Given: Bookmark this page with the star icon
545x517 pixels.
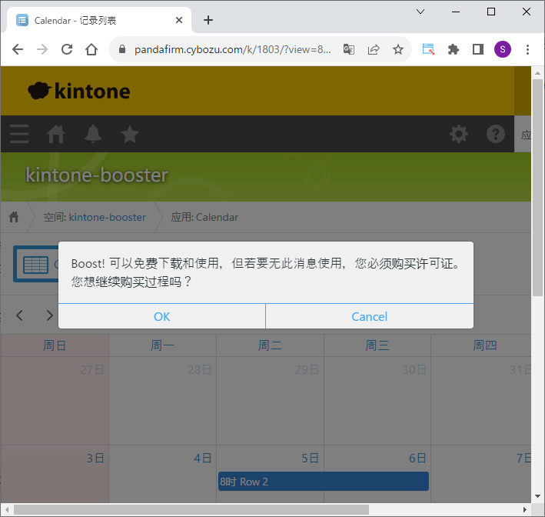Looking at the screenshot, I should click(x=398, y=49).
